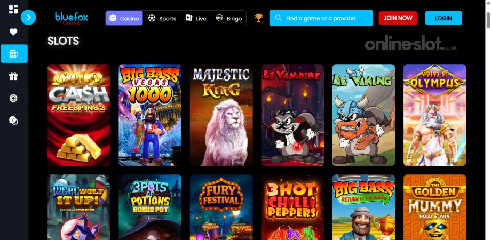
Task: Switch to the Sports tab
Action: point(162,18)
